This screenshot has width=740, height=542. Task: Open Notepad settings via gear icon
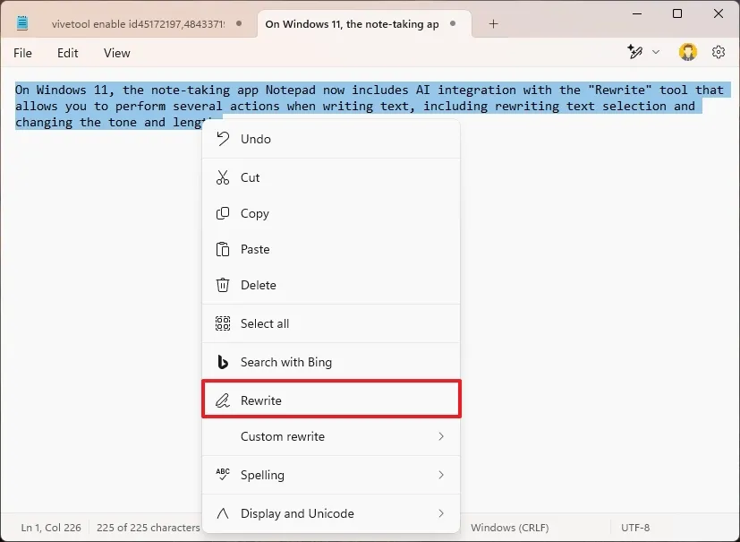pyautogui.click(x=719, y=53)
